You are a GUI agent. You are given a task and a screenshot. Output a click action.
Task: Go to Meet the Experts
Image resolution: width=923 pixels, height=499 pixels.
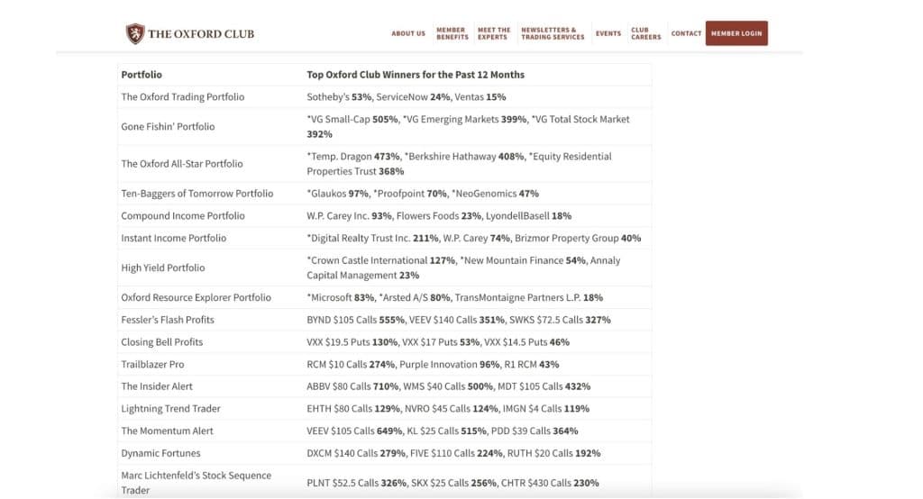(x=494, y=33)
